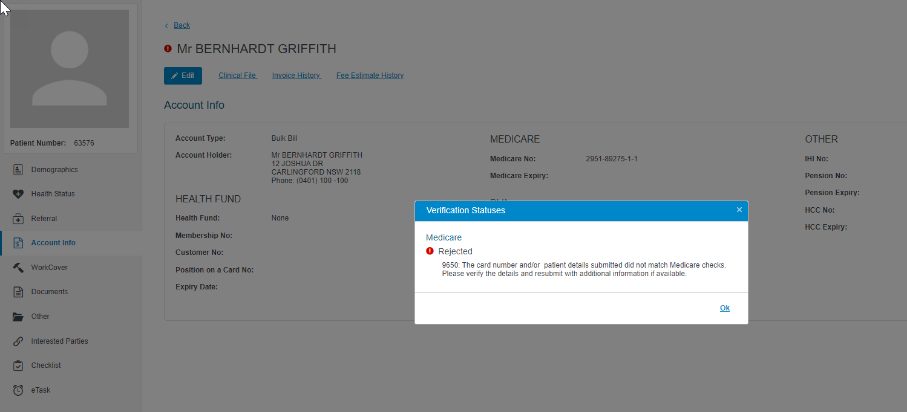
Task: Select the Account Info menu item
Action: [x=53, y=243]
